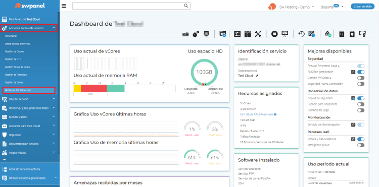This screenshot has width=379, height=187.
Task: Open settings icon next to Servicio de Monitorización
Action: (x=353, y=125)
